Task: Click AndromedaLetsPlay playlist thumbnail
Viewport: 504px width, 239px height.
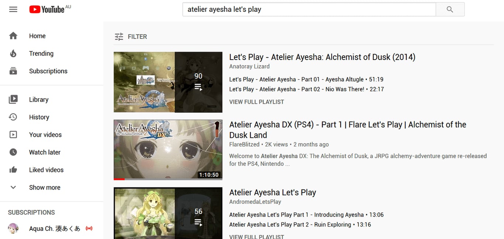Action: tap(168, 213)
